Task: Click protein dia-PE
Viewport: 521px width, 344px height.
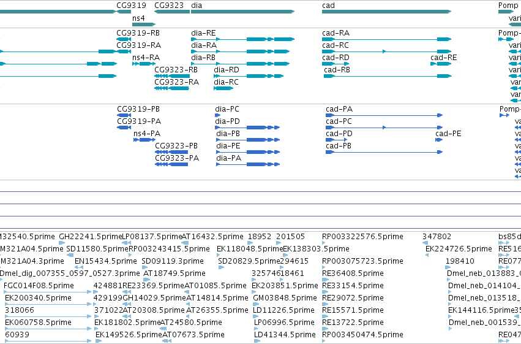Action: (228, 146)
